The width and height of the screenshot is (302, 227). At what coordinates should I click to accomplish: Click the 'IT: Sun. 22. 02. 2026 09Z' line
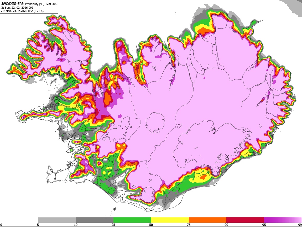click(17, 8)
